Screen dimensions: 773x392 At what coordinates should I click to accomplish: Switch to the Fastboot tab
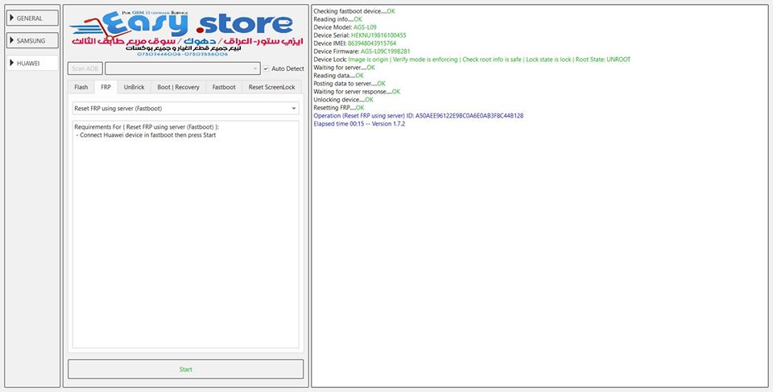(224, 87)
